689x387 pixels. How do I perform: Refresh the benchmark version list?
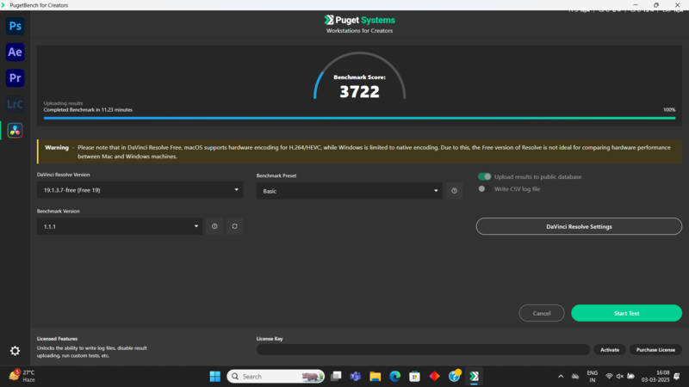point(234,226)
